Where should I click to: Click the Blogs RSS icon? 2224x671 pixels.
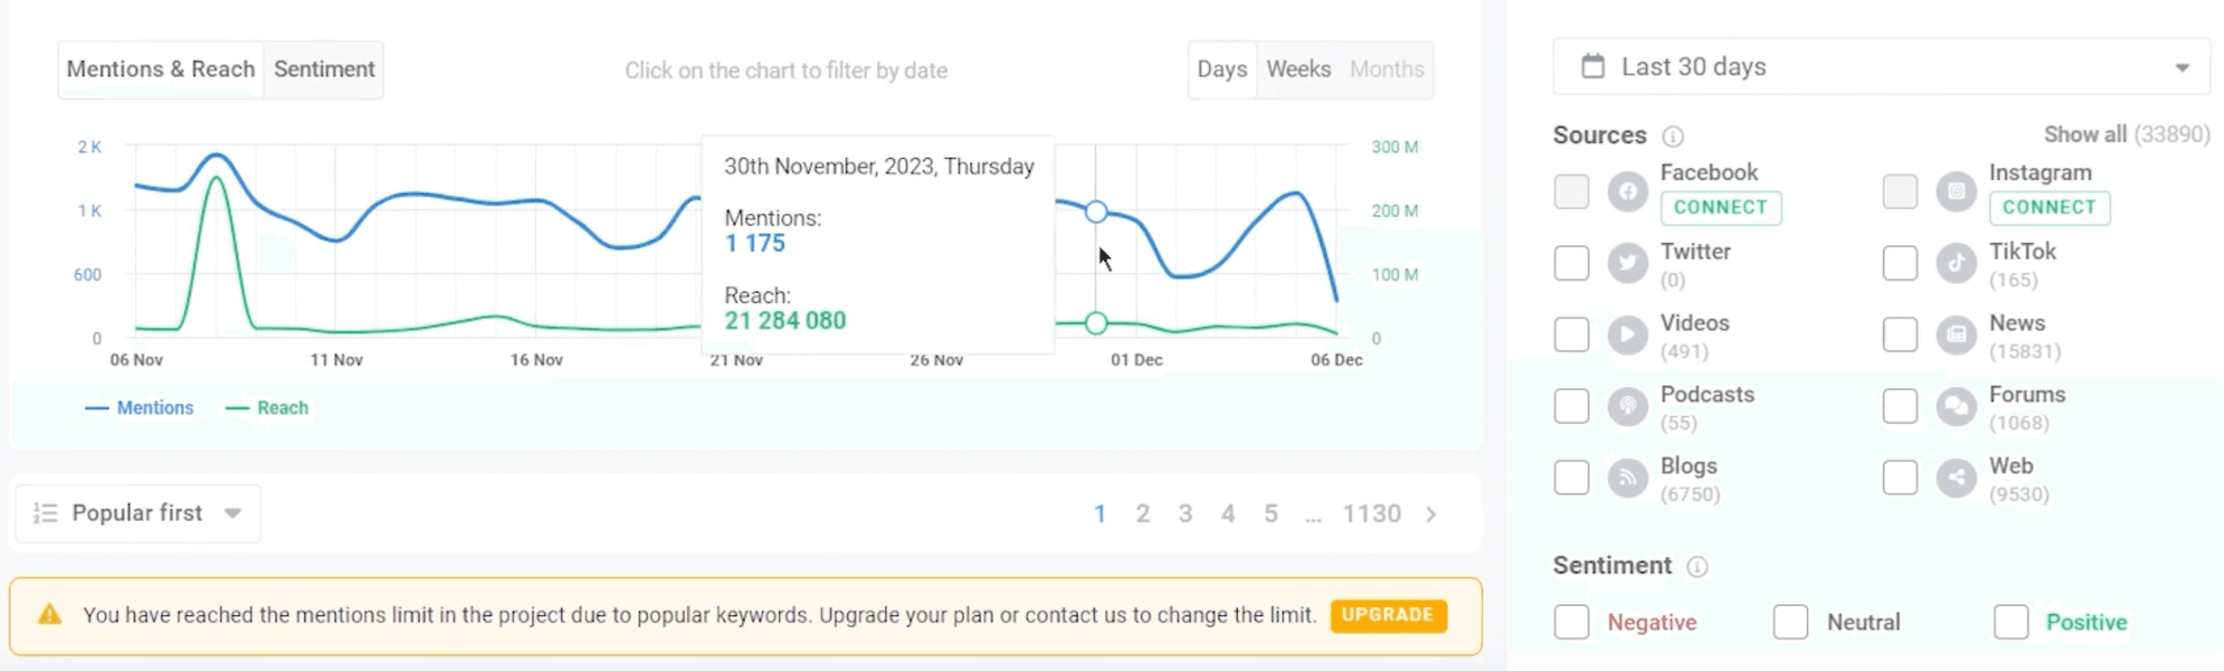click(1628, 477)
